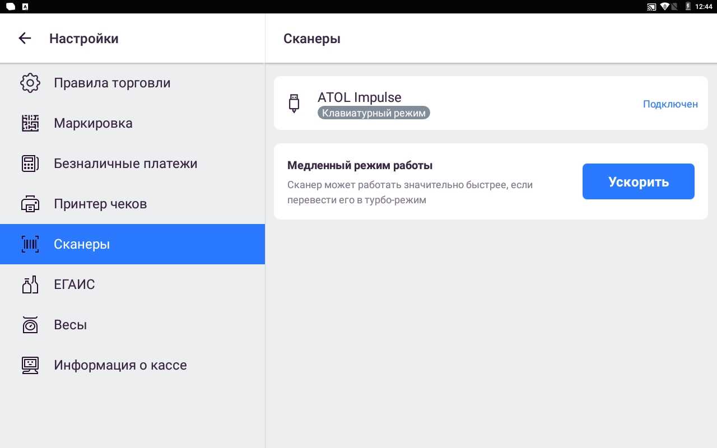Tap the back arrow next to Настройки
Image resolution: width=717 pixels, height=448 pixels.
25,38
